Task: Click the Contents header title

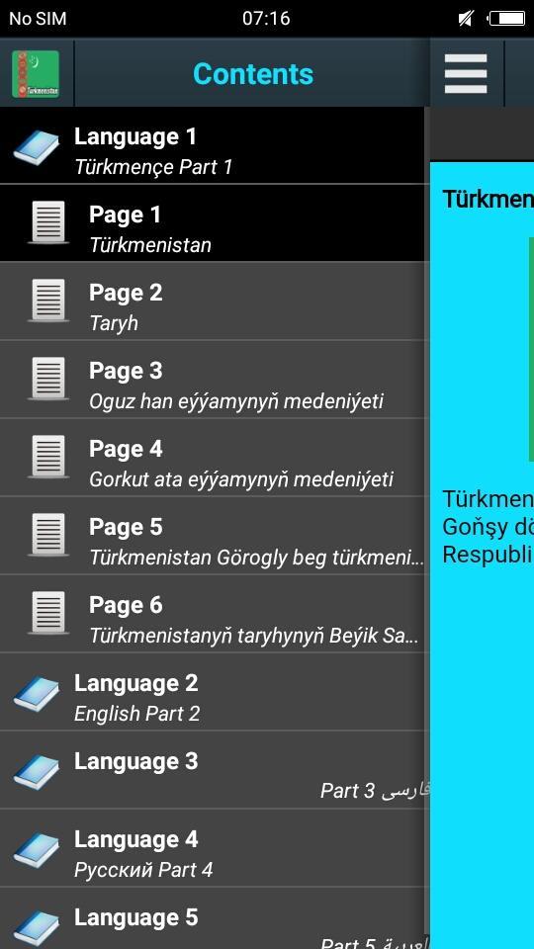Action: tap(253, 74)
